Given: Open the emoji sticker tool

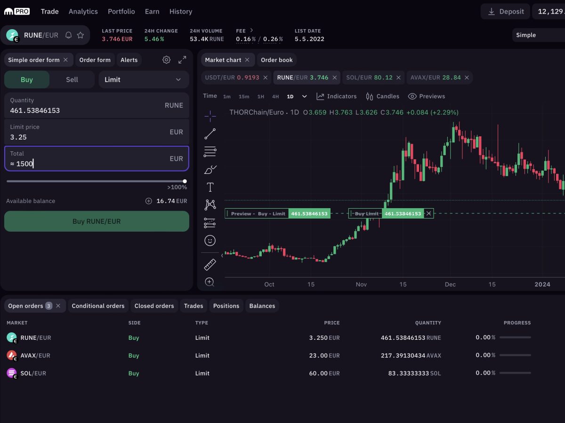Looking at the screenshot, I should pos(210,241).
